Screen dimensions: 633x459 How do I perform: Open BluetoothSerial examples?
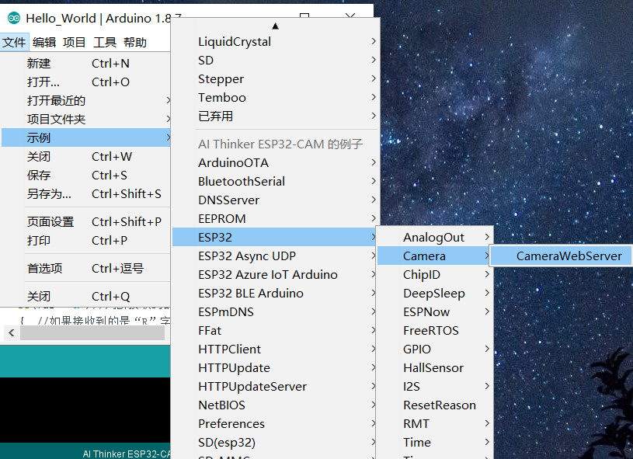(x=275, y=181)
